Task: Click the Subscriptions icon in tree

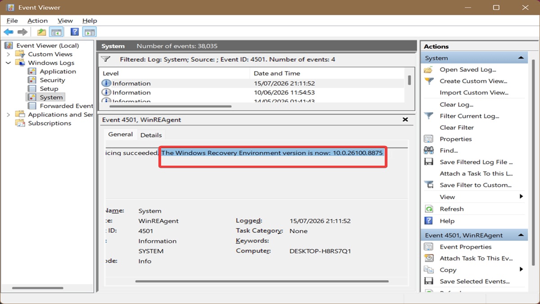Action: pos(20,123)
